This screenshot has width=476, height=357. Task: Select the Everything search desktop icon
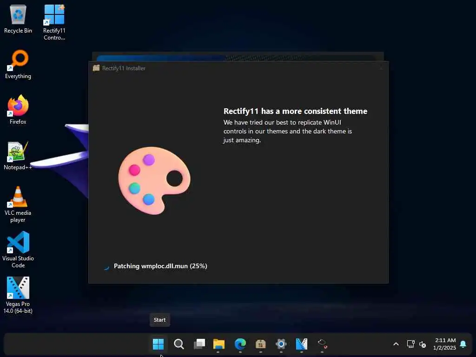click(x=18, y=64)
